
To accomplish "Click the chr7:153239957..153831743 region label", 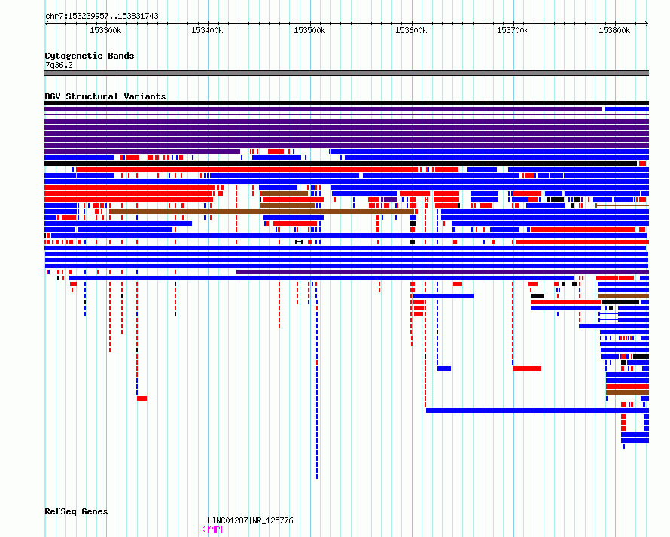I will click(x=102, y=16).
